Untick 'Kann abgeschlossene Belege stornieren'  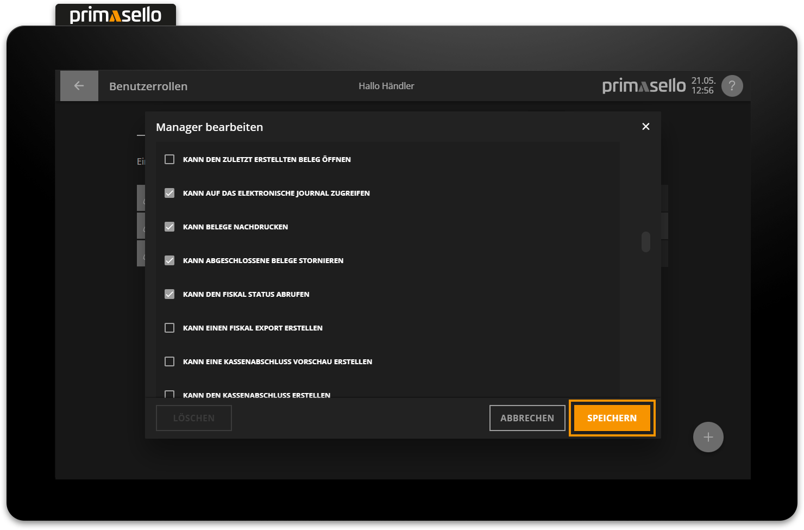click(x=169, y=260)
